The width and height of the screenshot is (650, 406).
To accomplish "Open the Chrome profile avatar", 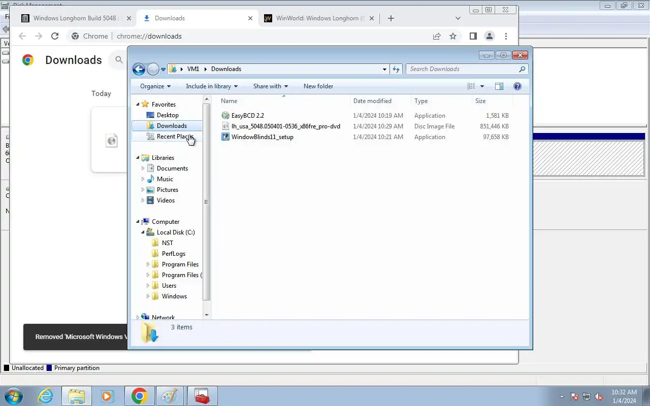I will pos(489,36).
